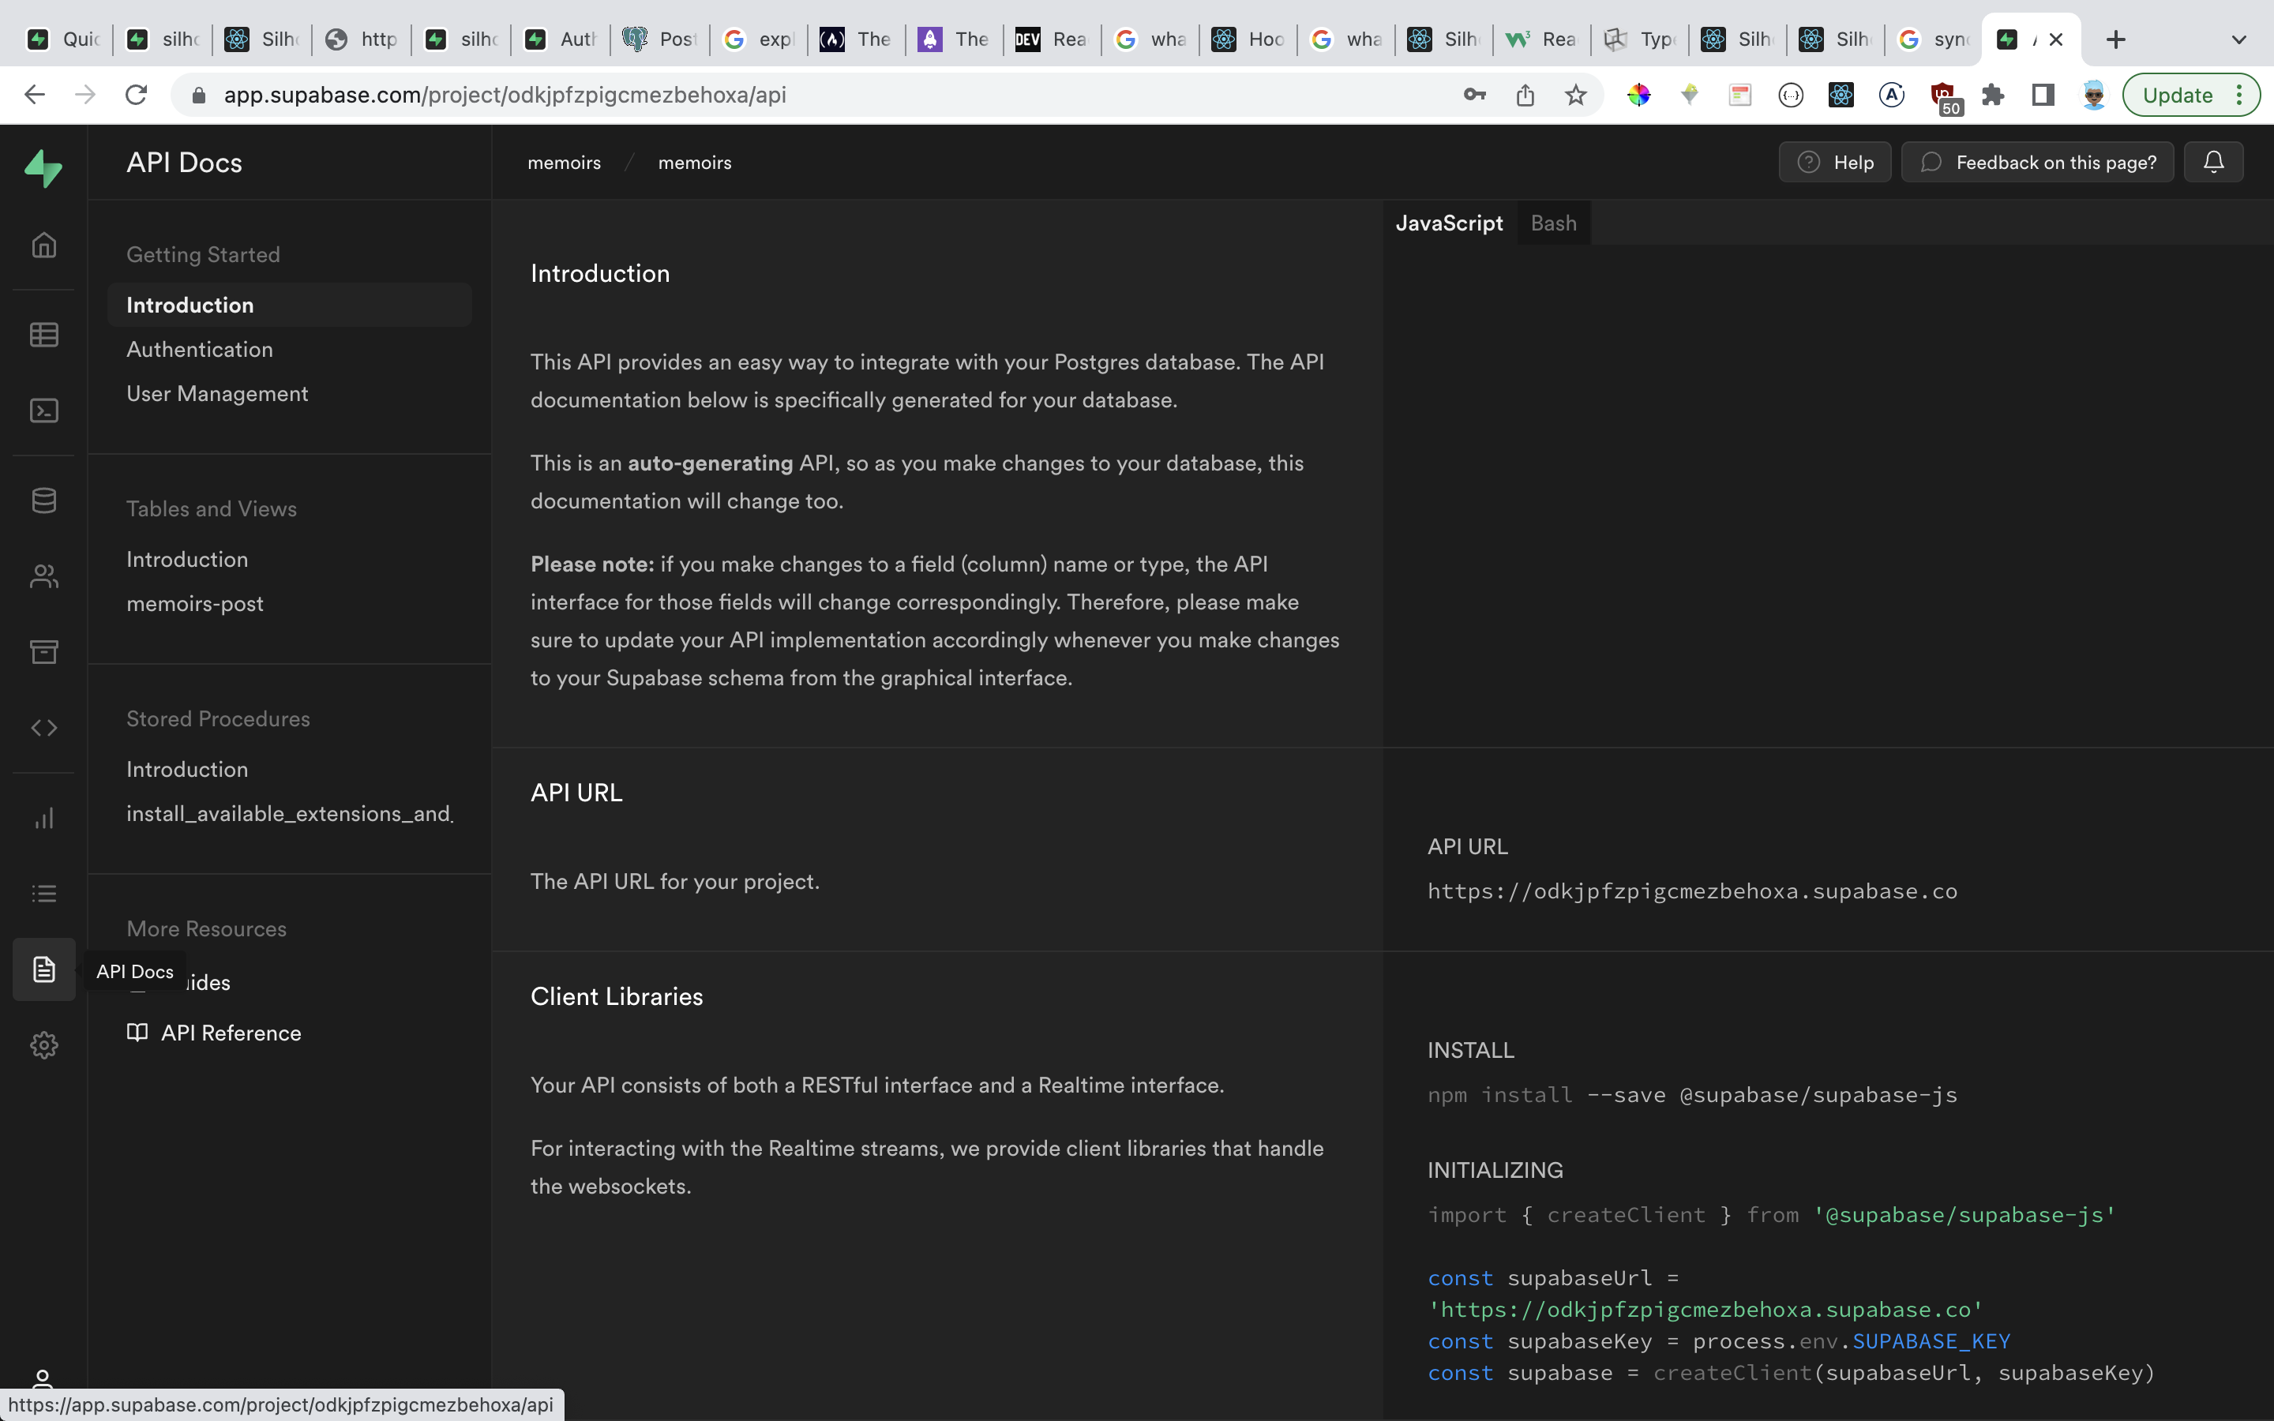Click the Update Chrome button
The height and width of the screenshot is (1421, 2274).
(x=2176, y=94)
